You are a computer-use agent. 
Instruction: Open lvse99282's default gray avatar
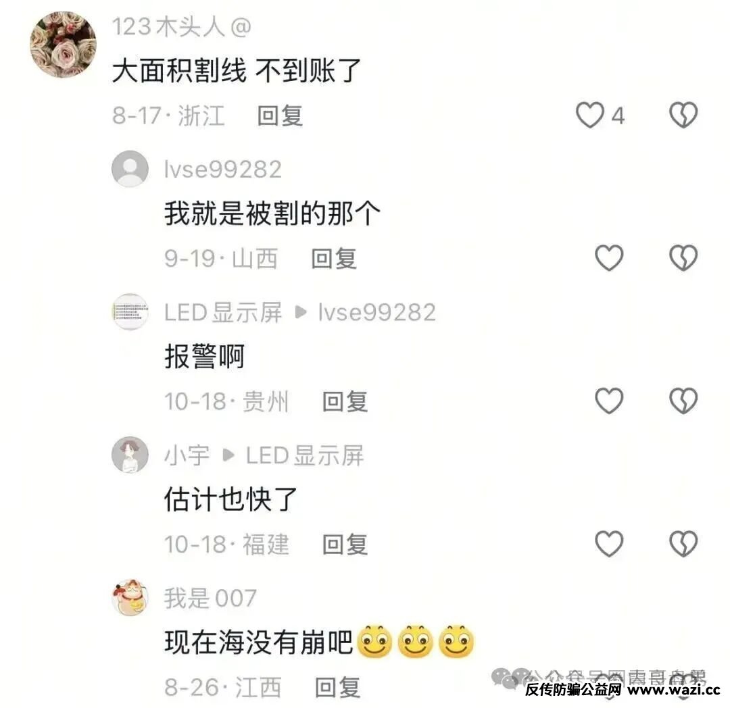click(x=130, y=169)
